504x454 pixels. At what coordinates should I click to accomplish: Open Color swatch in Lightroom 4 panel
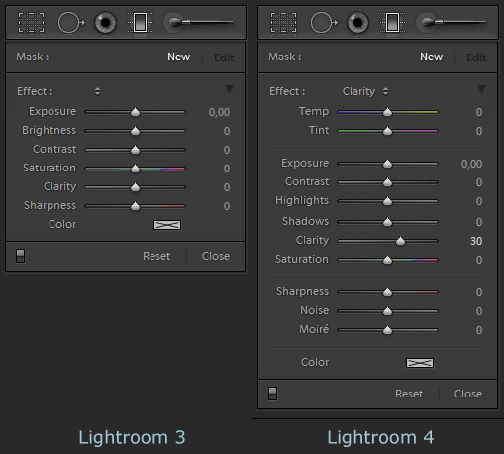pyautogui.click(x=420, y=363)
